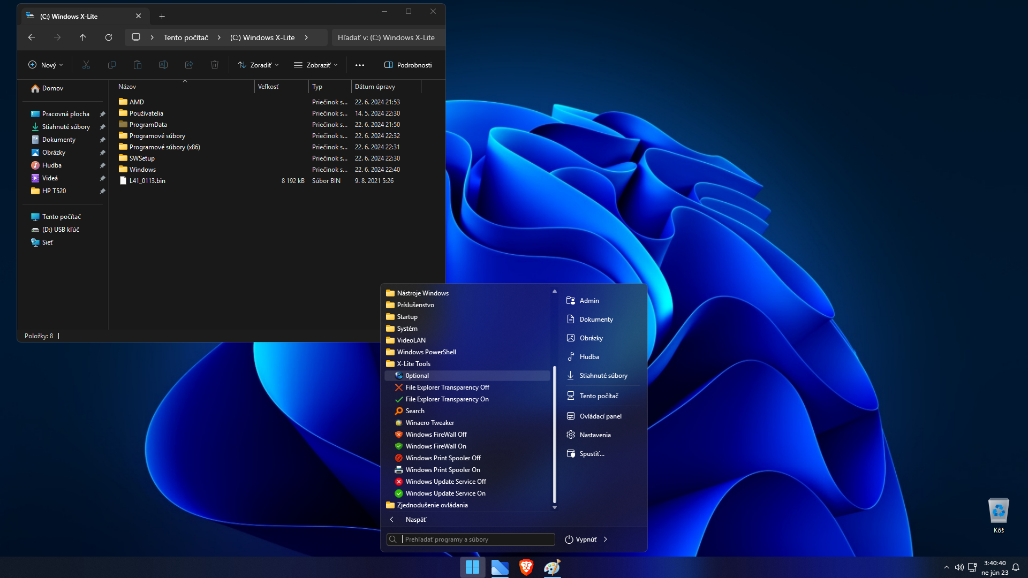
Task: Run Windows Print Spooler On
Action: click(x=443, y=470)
